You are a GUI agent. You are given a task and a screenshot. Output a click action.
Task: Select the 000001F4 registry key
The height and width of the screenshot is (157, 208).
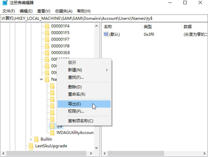60,26
